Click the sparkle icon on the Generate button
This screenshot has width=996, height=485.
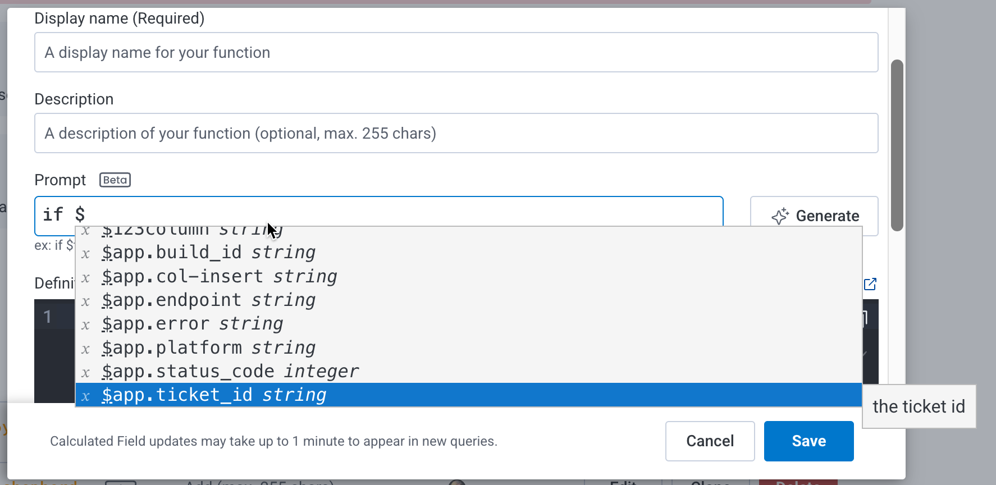pos(780,216)
